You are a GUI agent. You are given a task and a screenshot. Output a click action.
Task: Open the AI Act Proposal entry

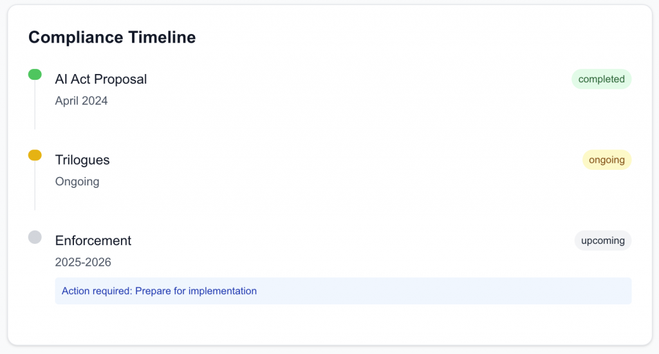[x=101, y=79]
